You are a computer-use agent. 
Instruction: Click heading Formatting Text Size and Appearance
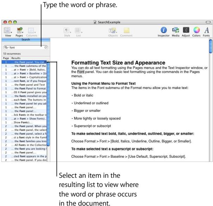(118, 63)
